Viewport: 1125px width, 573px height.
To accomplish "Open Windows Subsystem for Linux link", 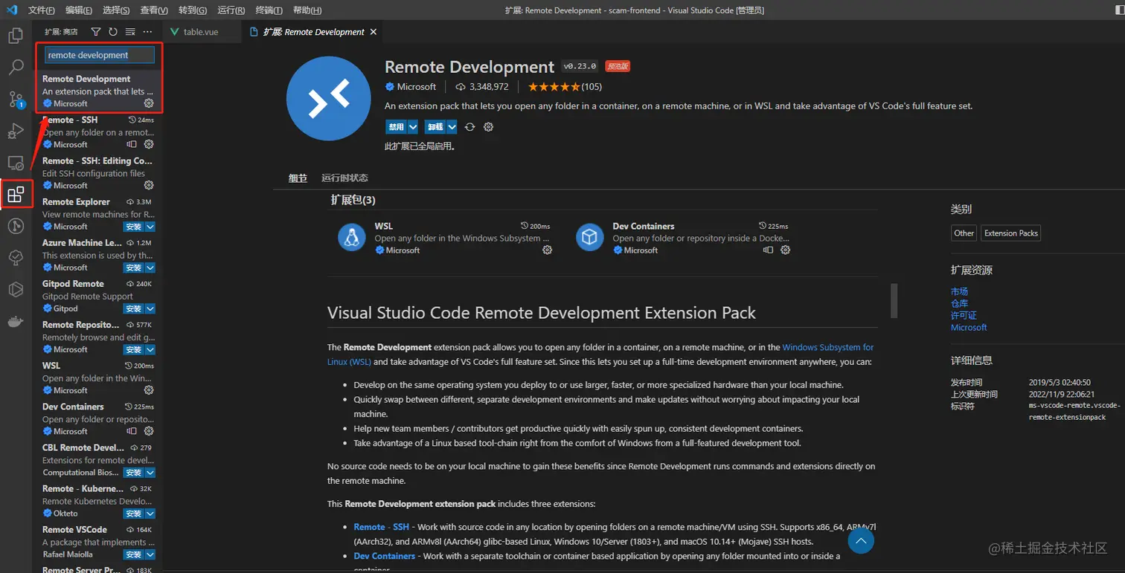I will point(827,347).
